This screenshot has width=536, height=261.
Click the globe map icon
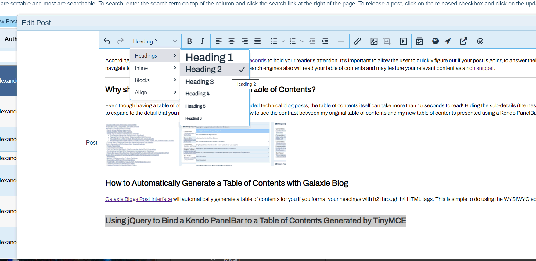point(436,41)
